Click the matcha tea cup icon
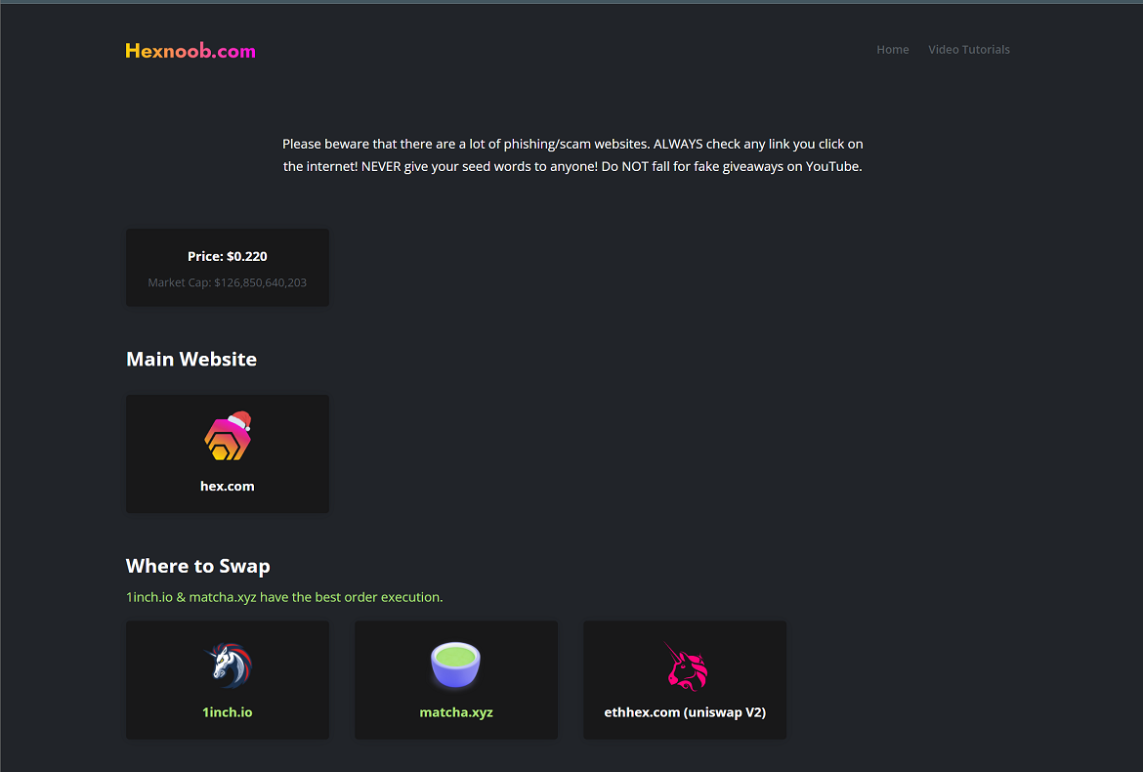Image resolution: width=1143 pixels, height=772 pixels. pyautogui.click(x=455, y=665)
